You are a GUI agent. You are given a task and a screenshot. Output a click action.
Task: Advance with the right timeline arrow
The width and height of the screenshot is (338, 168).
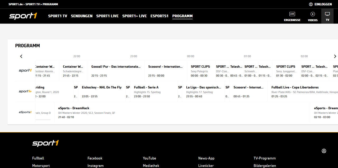[335, 56]
